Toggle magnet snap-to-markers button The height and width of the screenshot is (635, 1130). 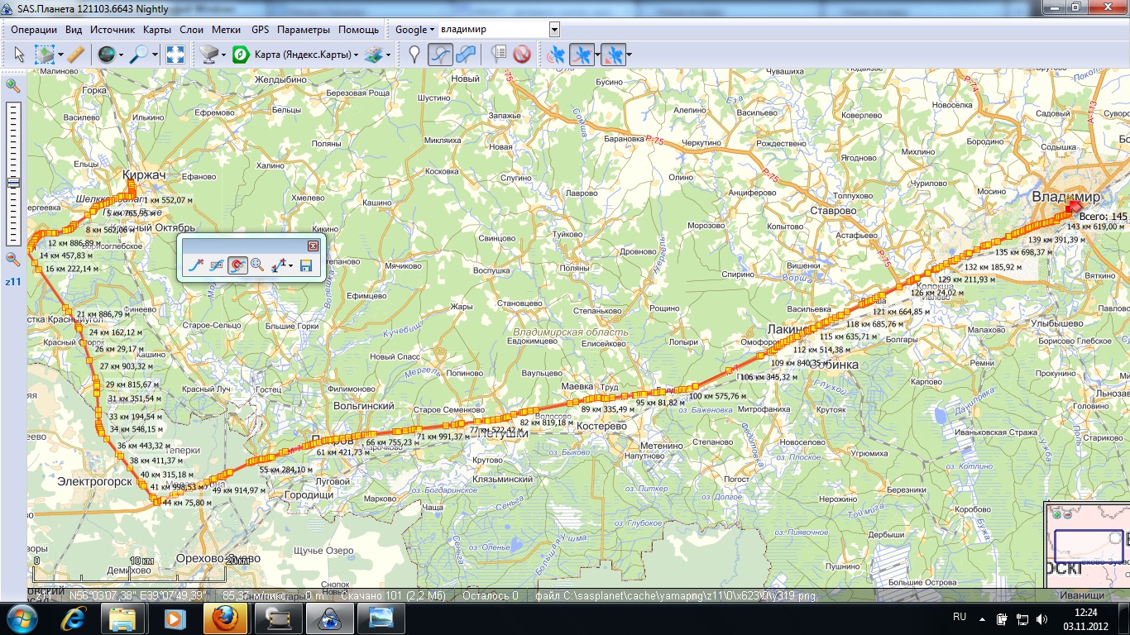pos(237,265)
